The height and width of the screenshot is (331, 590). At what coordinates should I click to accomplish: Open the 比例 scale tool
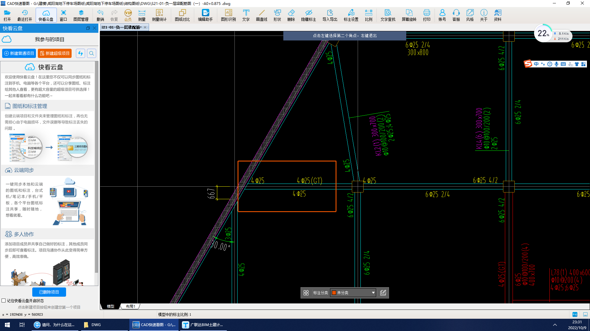(368, 15)
